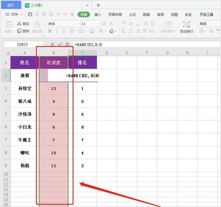The height and width of the screenshot is (207, 221).
Task: Expand the Paste (粘贴) dropdown arrow
Action: point(13,31)
